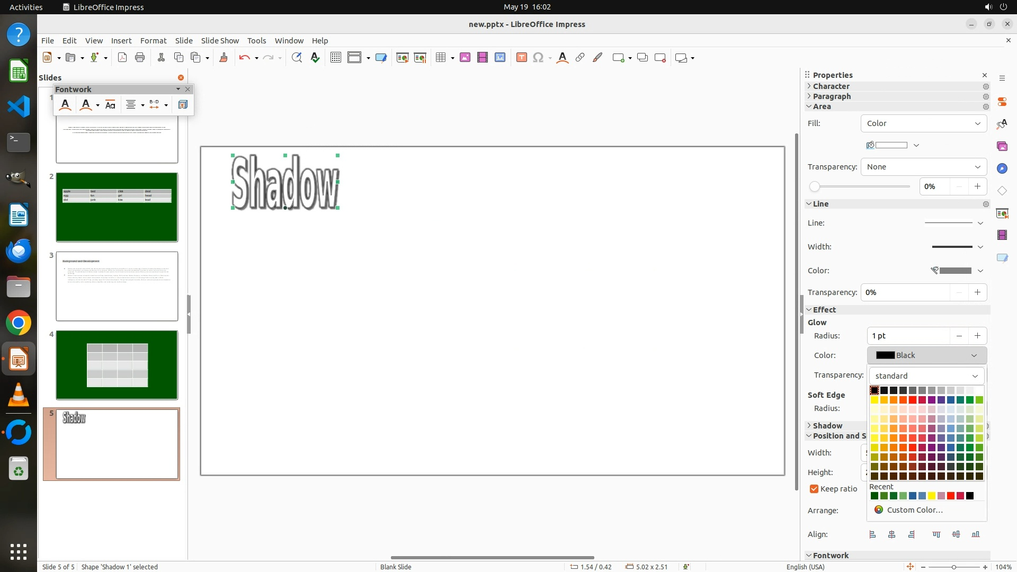Open the Format menu

click(x=153, y=41)
